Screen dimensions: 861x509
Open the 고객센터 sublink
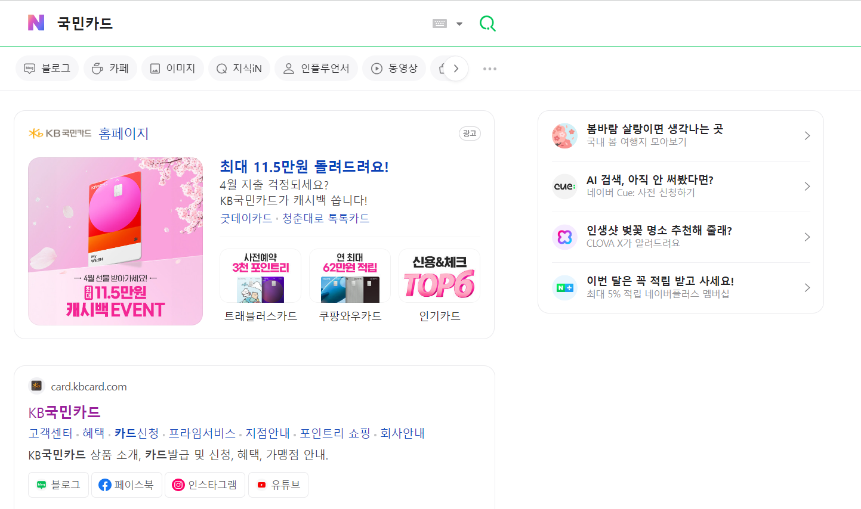tap(51, 433)
